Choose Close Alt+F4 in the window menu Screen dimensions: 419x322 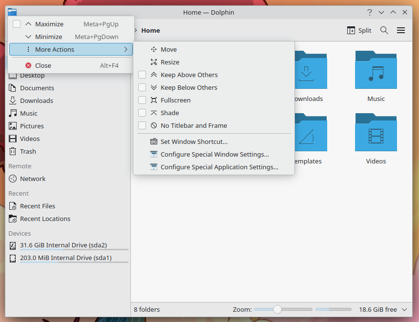coord(71,65)
